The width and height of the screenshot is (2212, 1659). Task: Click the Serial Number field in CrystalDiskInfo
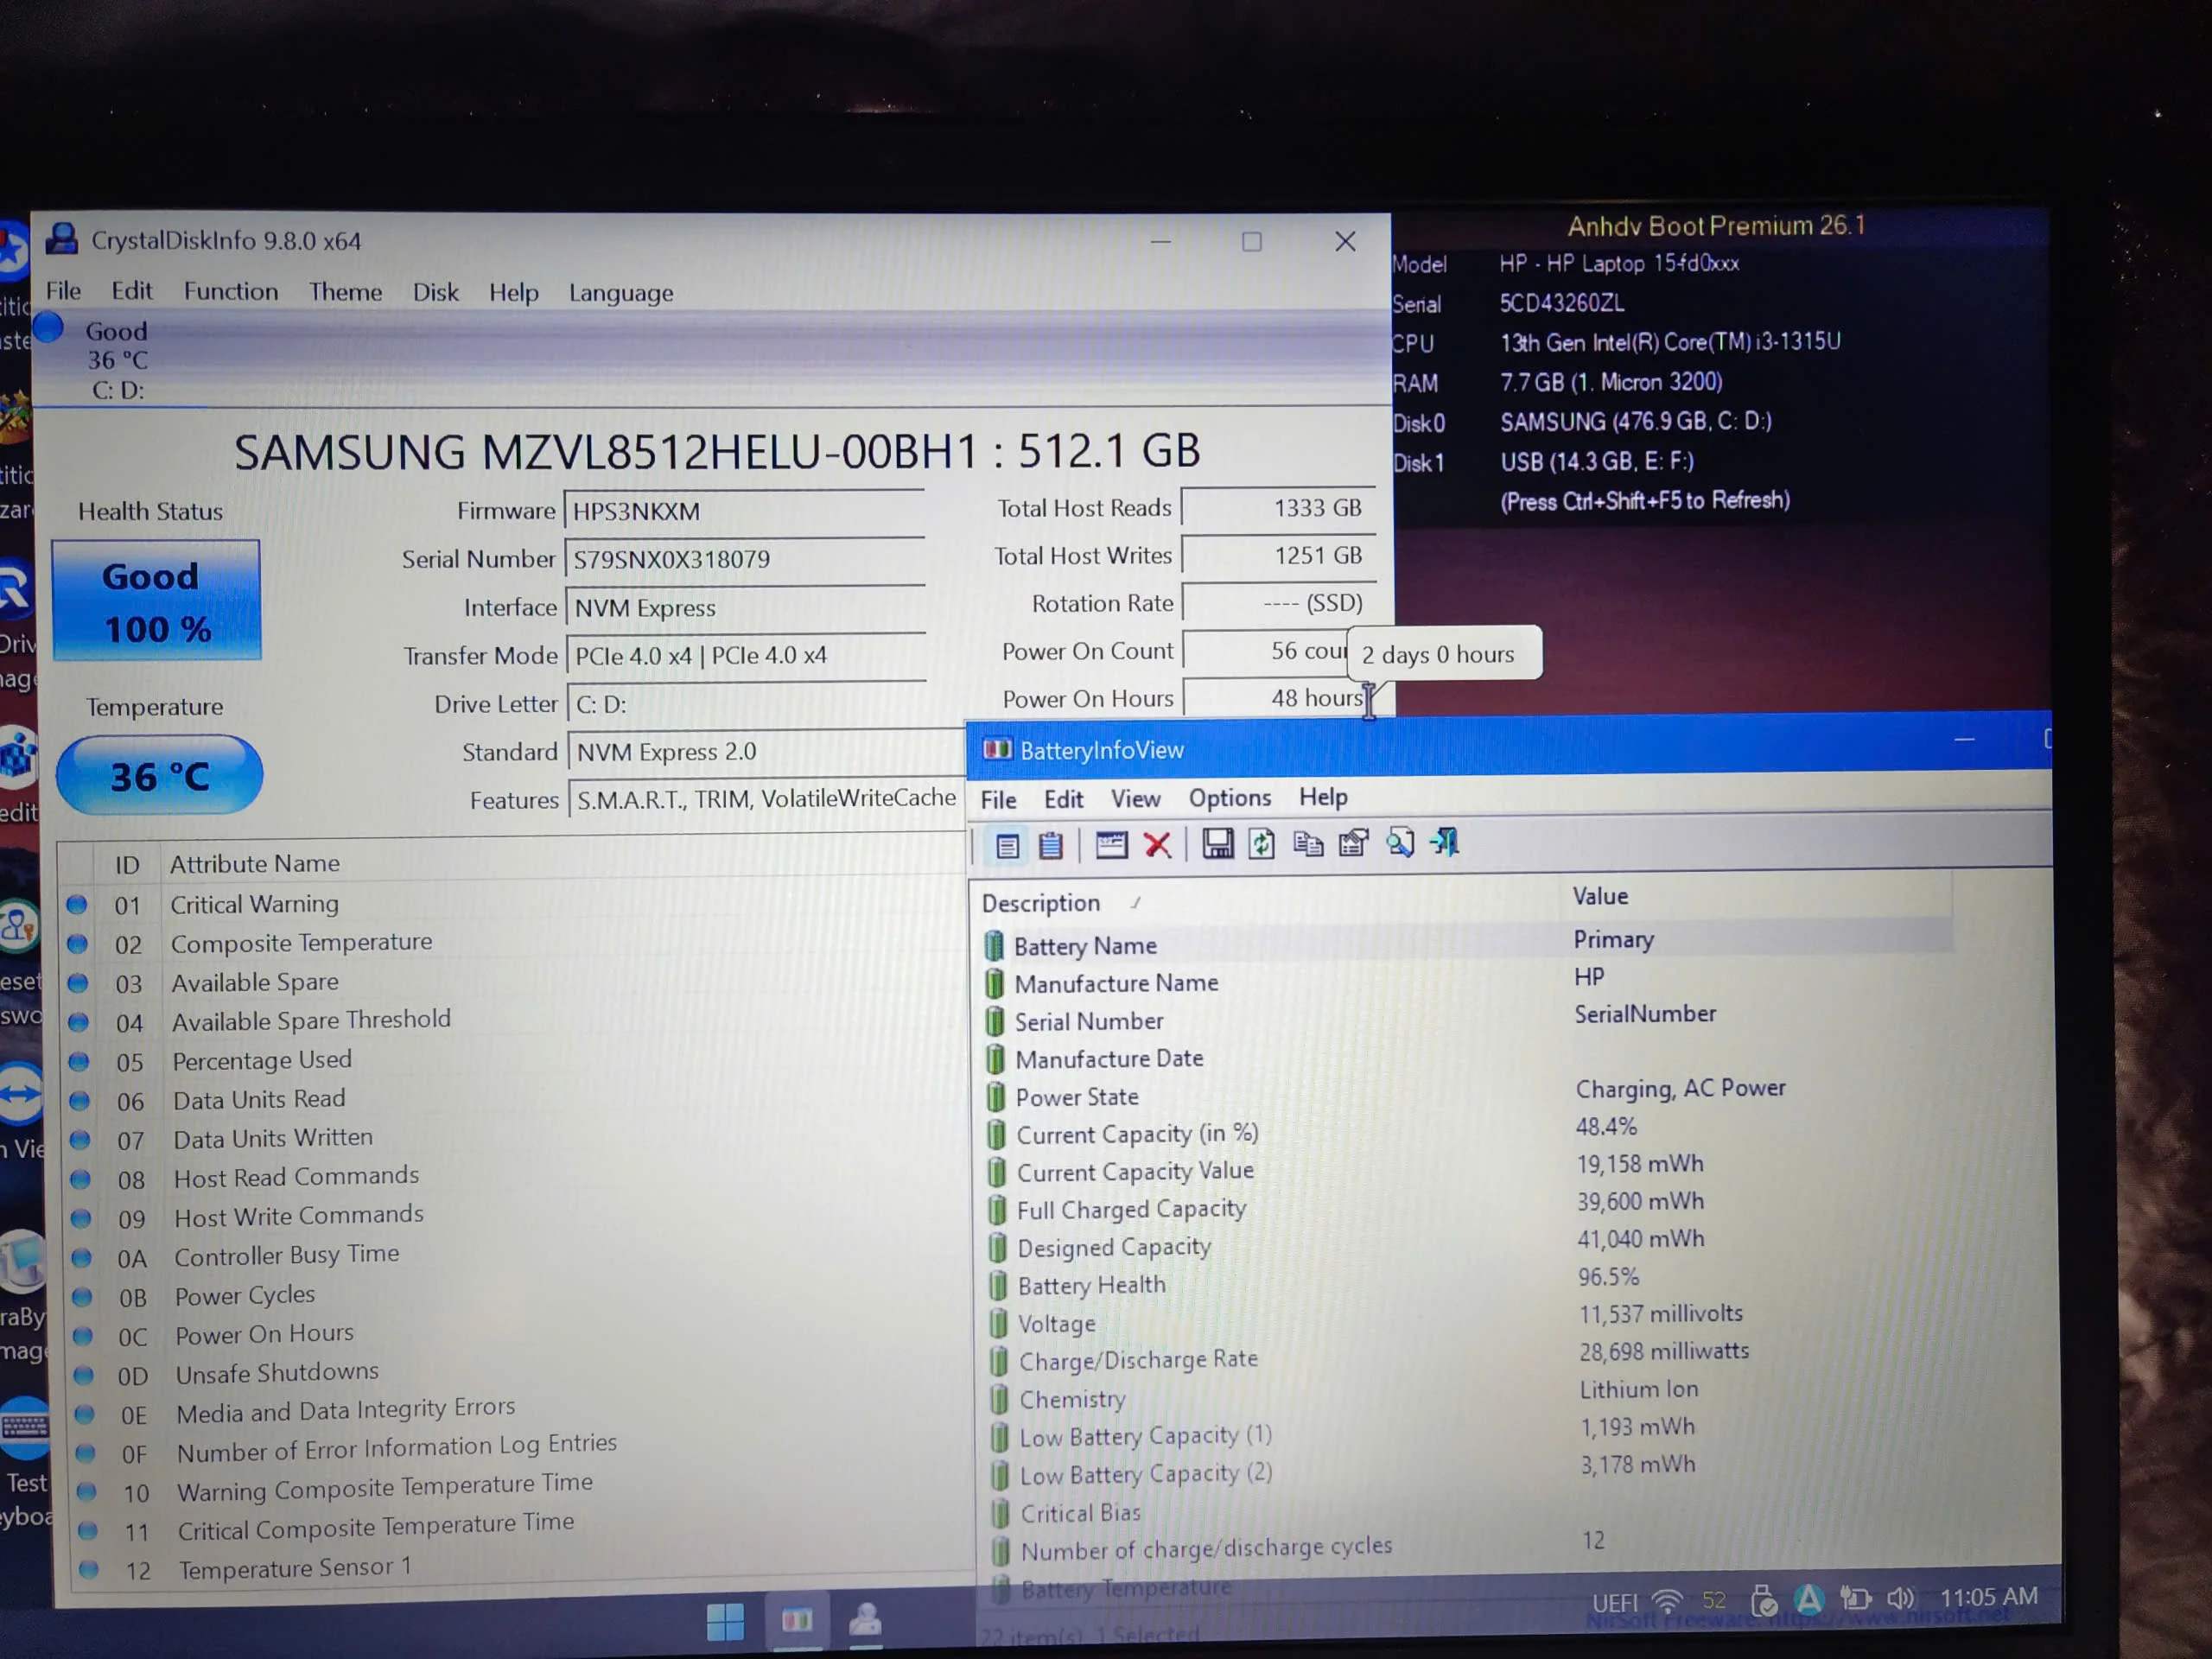(745, 559)
